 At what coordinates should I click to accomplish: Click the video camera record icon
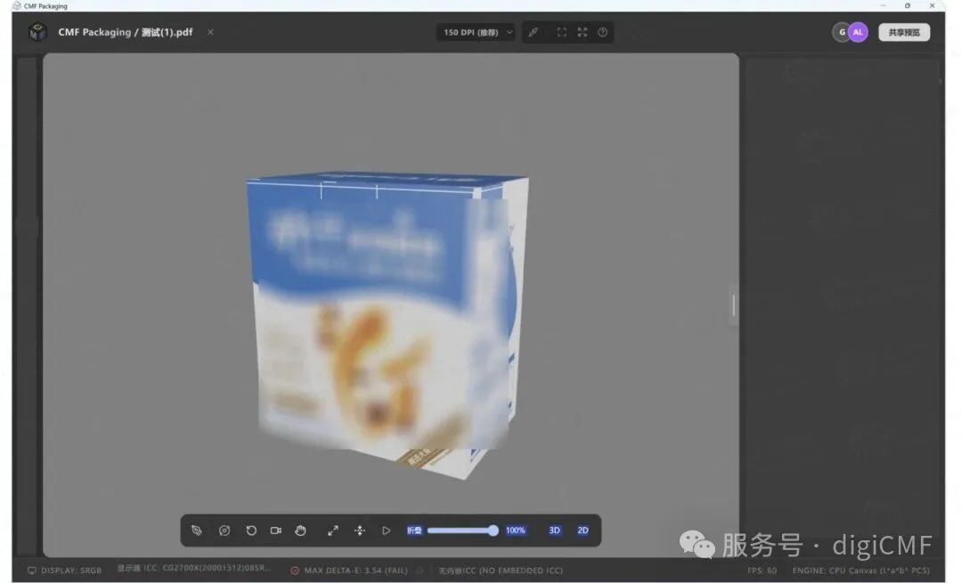(x=276, y=530)
